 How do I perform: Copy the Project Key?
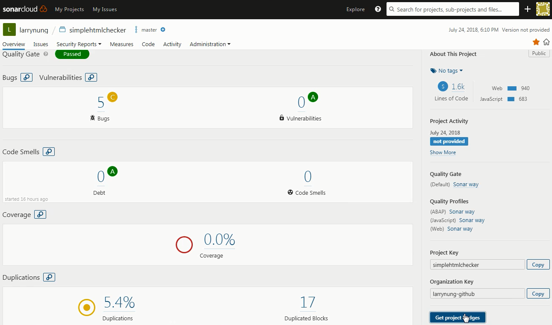[x=538, y=265]
